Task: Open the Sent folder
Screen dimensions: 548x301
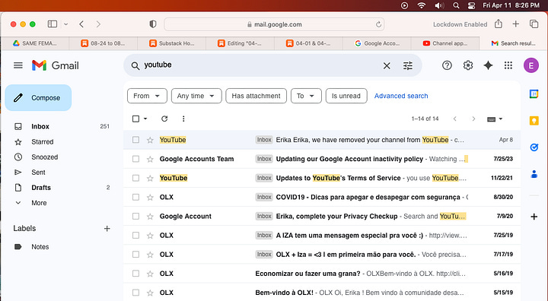Action: coord(38,173)
